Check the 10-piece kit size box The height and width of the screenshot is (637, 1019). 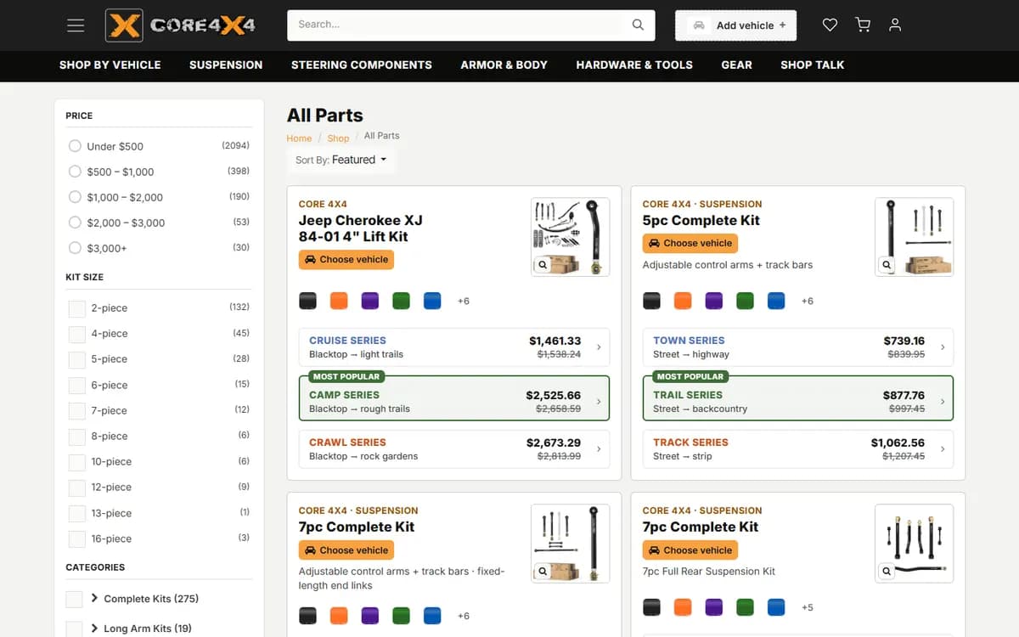pyautogui.click(x=77, y=462)
